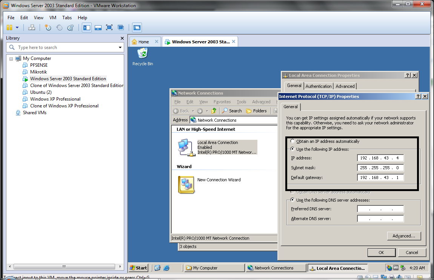434x280 pixels.
Task: Select Obtain an IP address automatically
Action: pyautogui.click(x=293, y=142)
